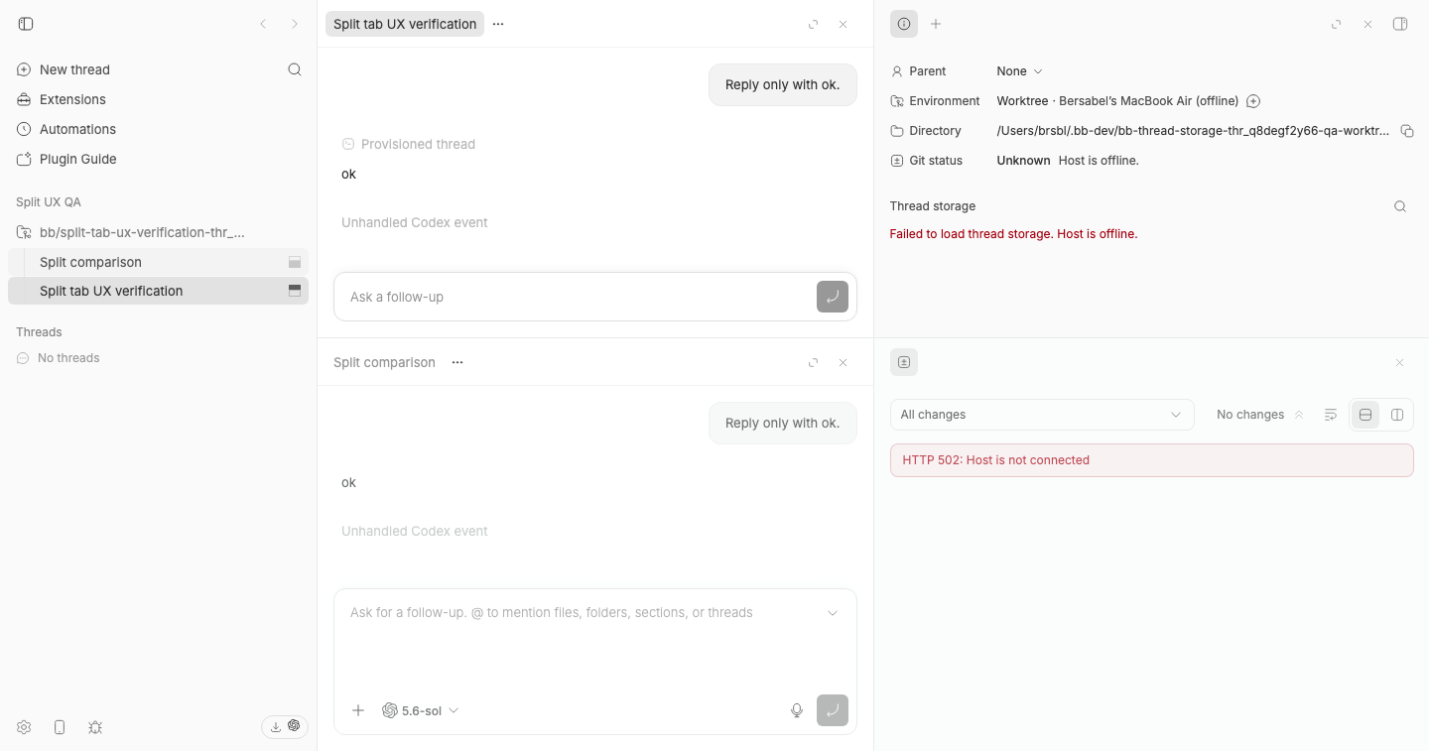Click the microphone dictation icon

pyautogui.click(x=797, y=710)
